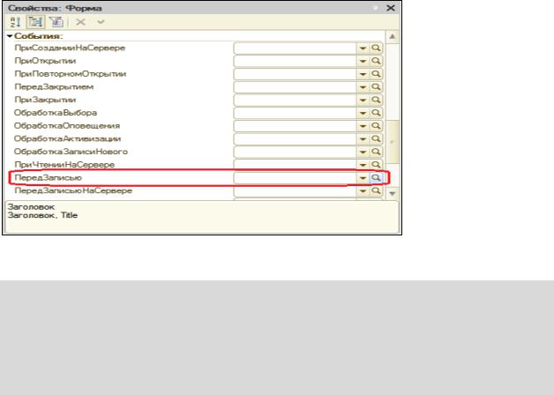Open the dropdown for ОбработкаВыбора
The width and height of the screenshot is (554, 395).
point(363,113)
